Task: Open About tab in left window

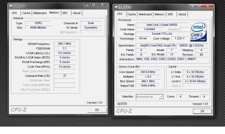Action: point(77,13)
